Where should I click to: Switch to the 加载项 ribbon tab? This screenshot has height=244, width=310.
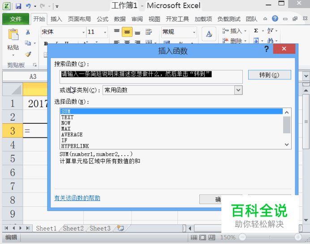tap(203, 19)
